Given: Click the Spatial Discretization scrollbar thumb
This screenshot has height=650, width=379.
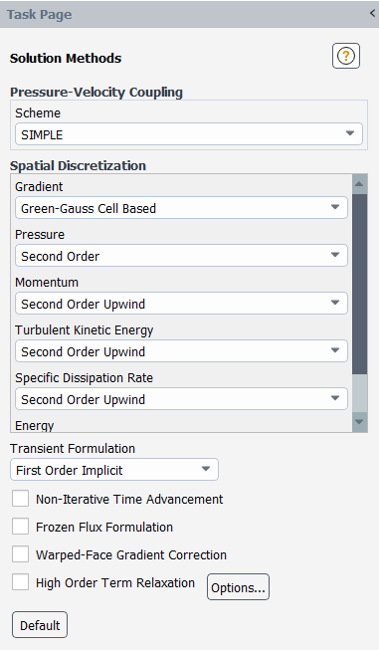Looking at the screenshot, I should pyautogui.click(x=359, y=285).
